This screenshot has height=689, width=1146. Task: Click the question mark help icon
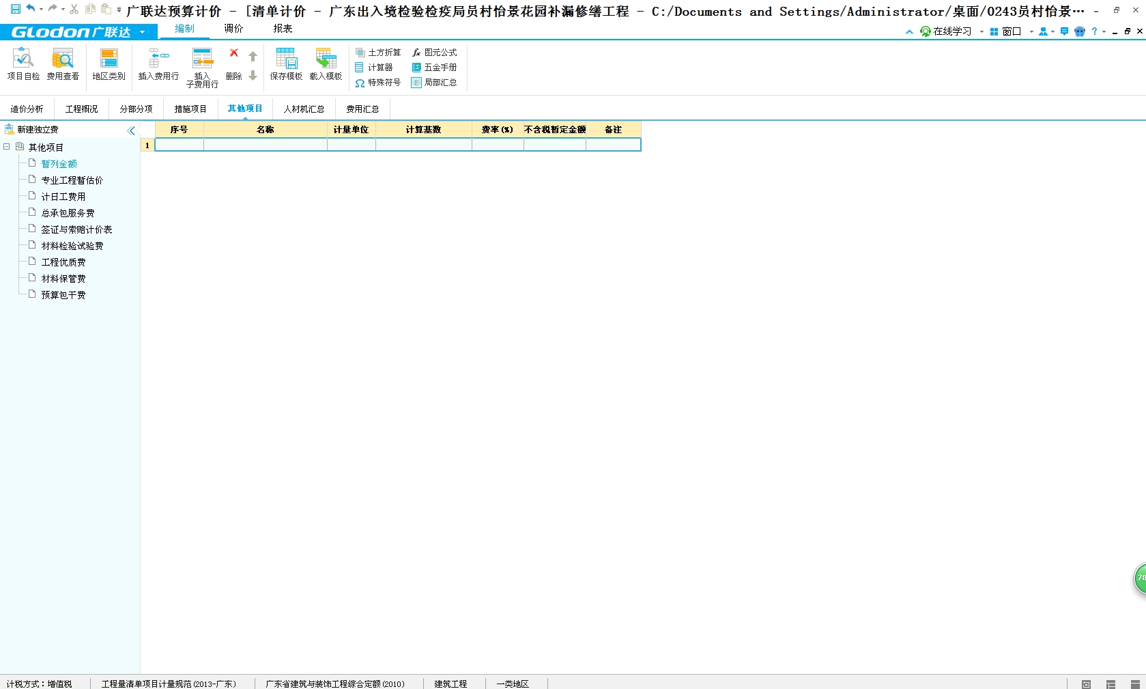pos(1095,31)
